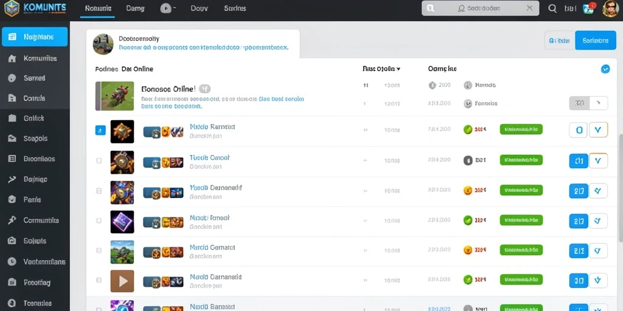623x311 pixels.
Task: Open the round icon dropdown in top navigation
Action: click(x=168, y=9)
